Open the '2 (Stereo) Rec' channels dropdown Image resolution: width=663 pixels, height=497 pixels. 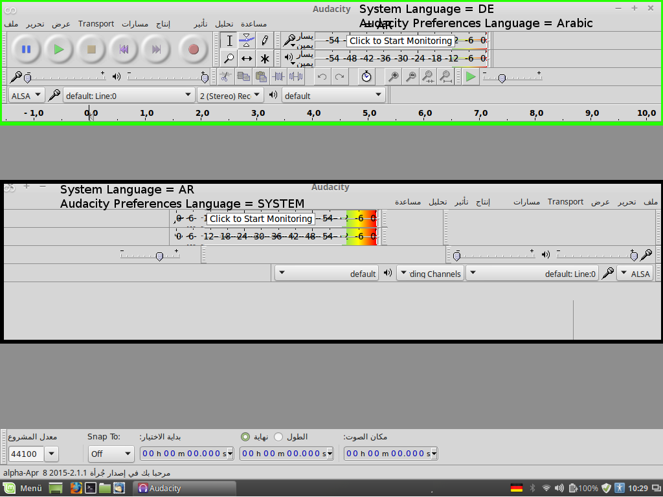230,96
